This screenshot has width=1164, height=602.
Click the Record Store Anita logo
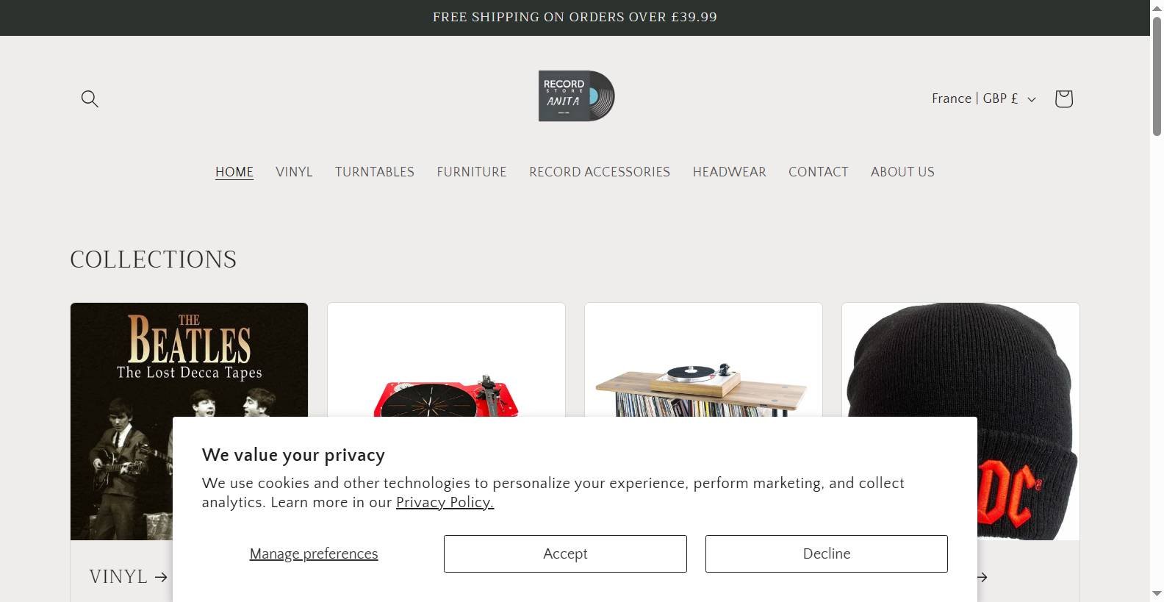[576, 96]
